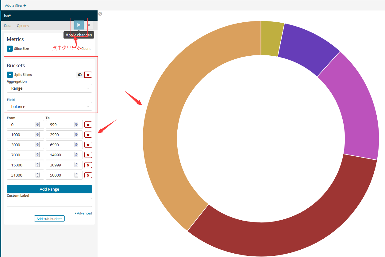Viewport: 385px width, 257px height.
Task: Toggle the Split Slices enable switch
Action: [80, 75]
